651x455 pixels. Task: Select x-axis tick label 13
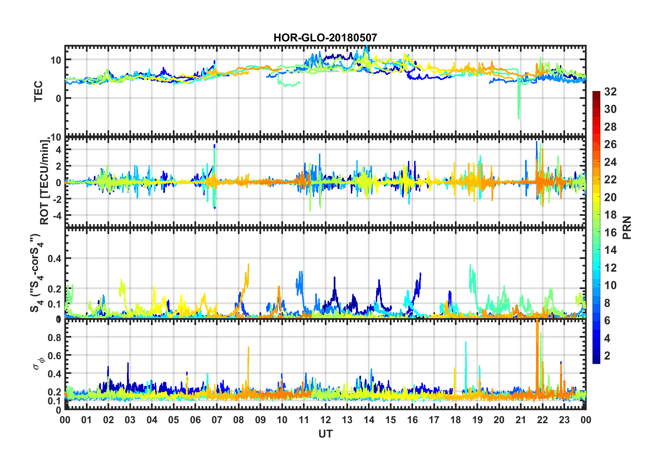[x=347, y=420]
